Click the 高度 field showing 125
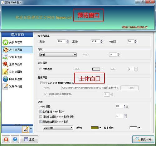 (95, 42)
